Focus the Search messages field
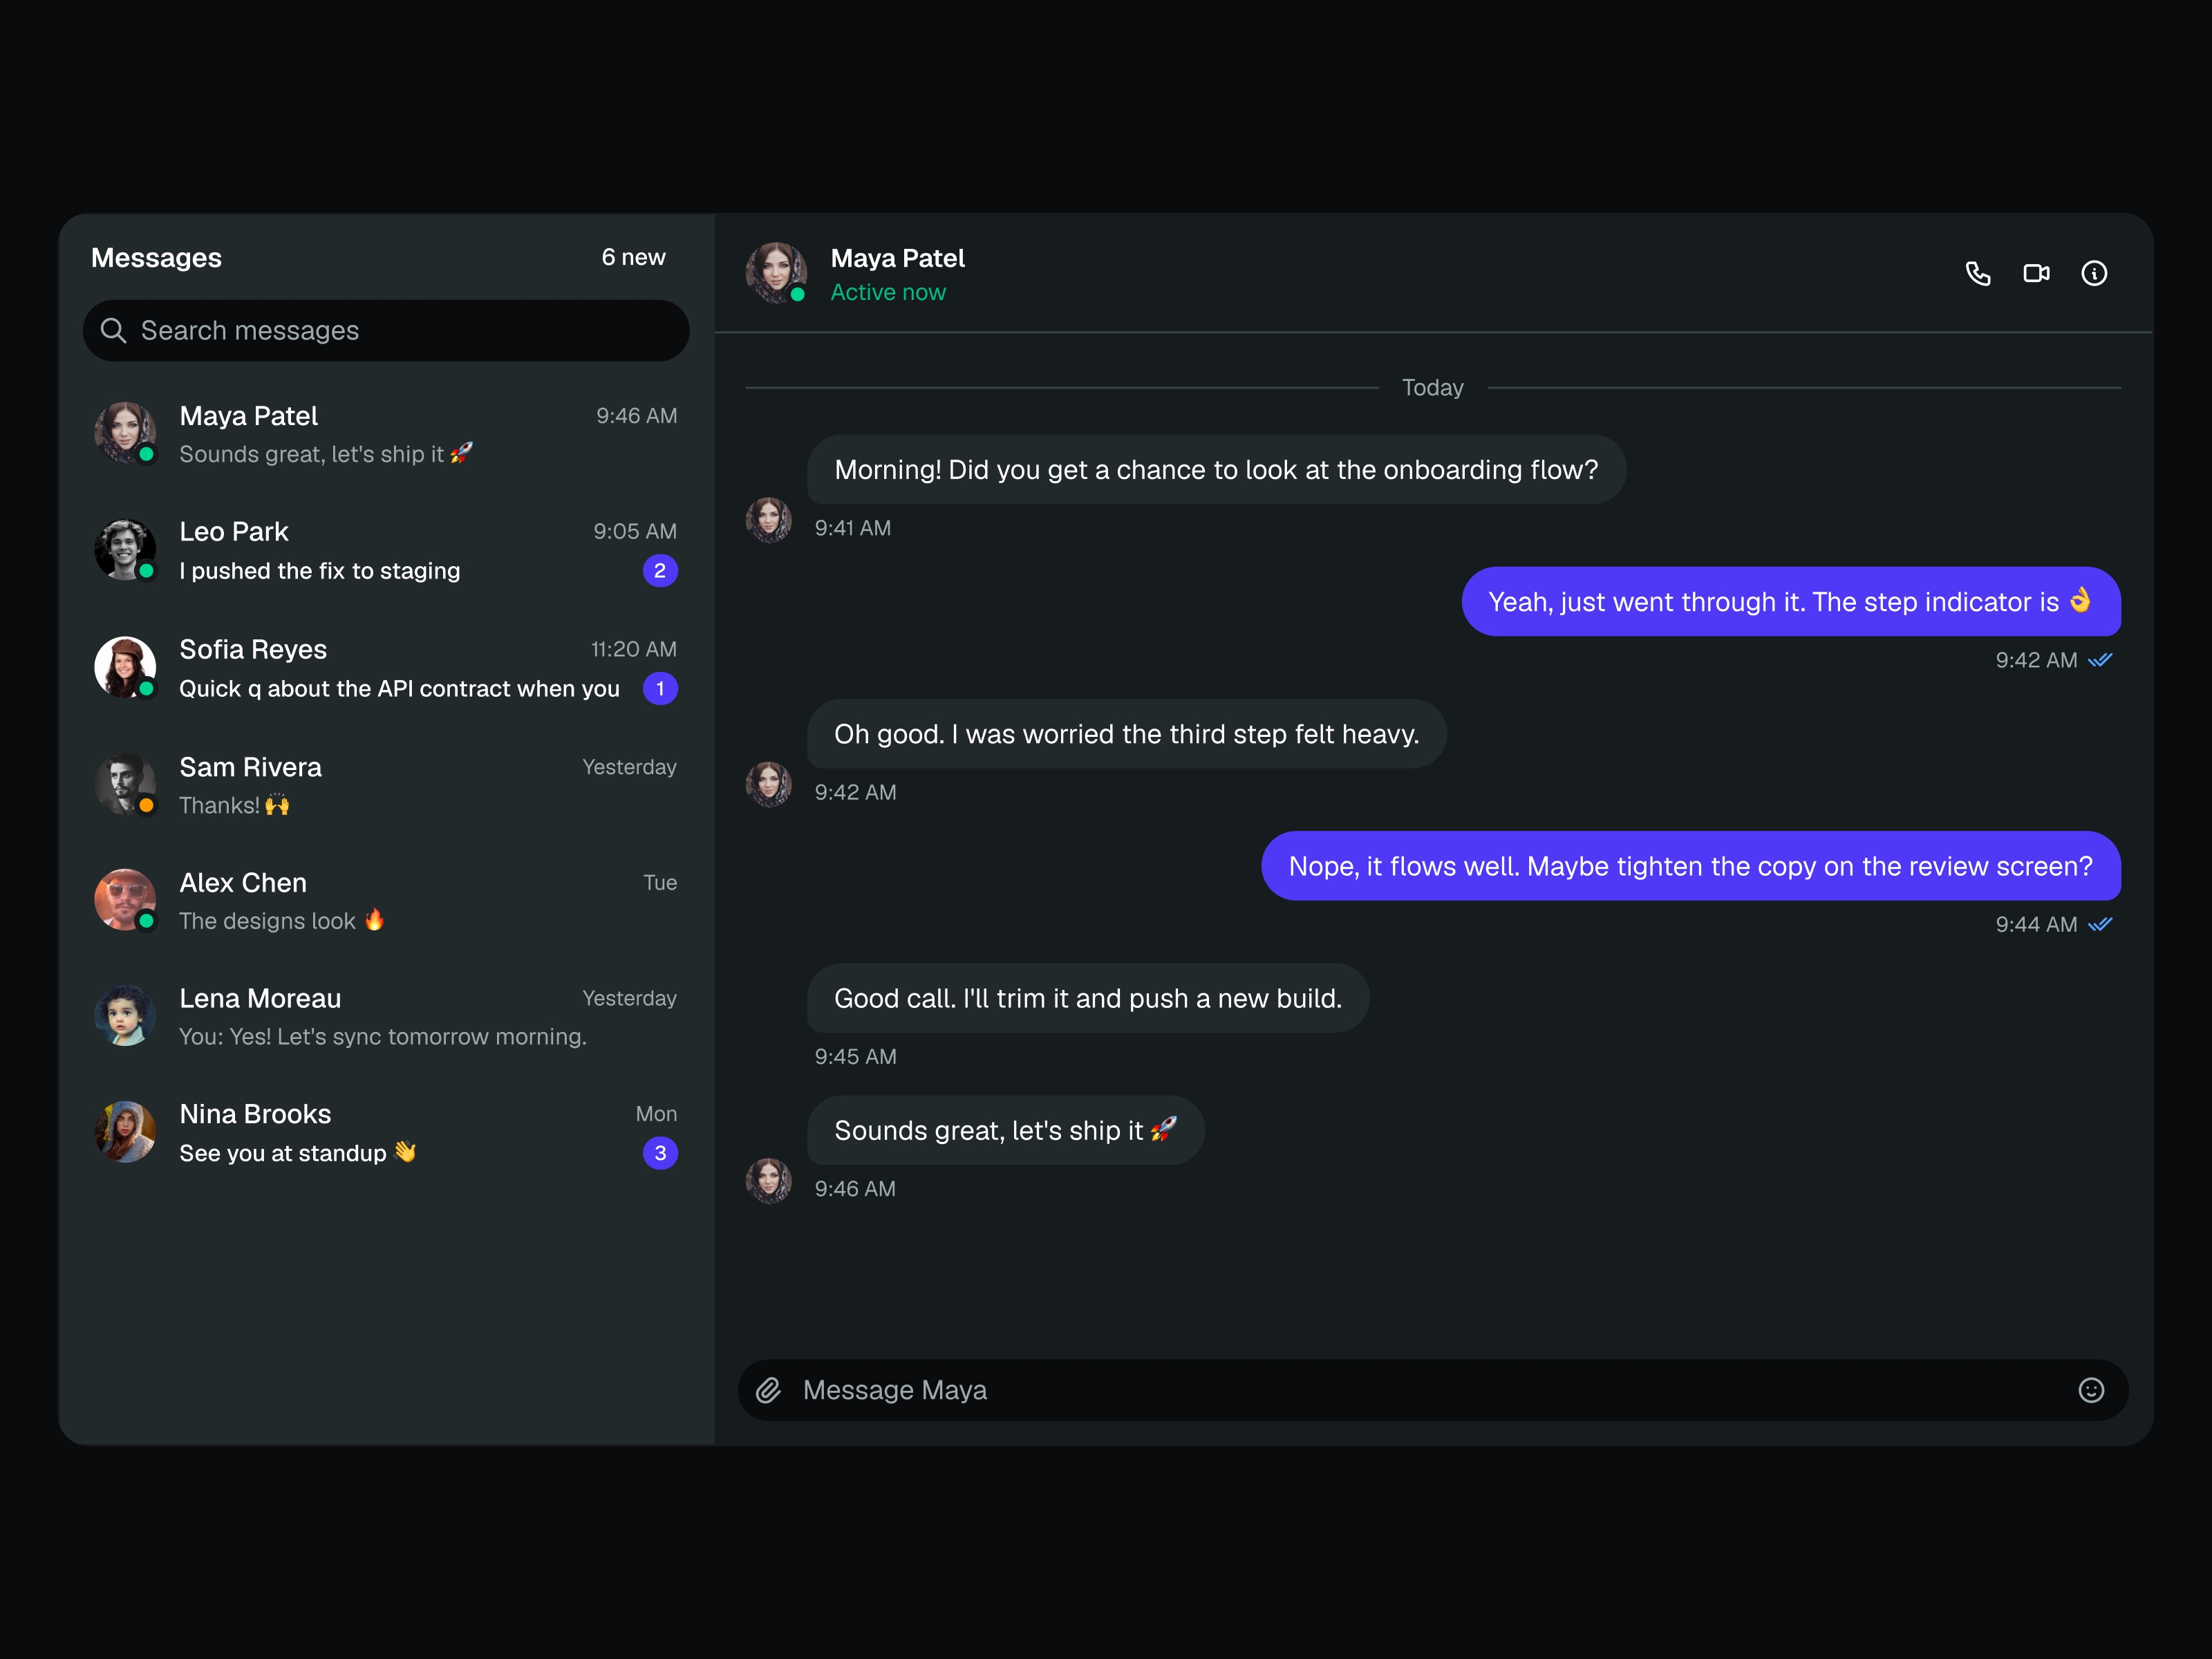 click(x=386, y=330)
